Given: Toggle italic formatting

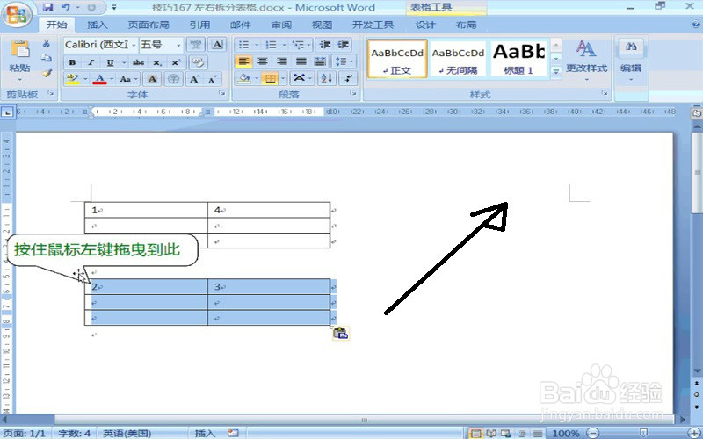Looking at the screenshot, I should (x=91, y=62).
